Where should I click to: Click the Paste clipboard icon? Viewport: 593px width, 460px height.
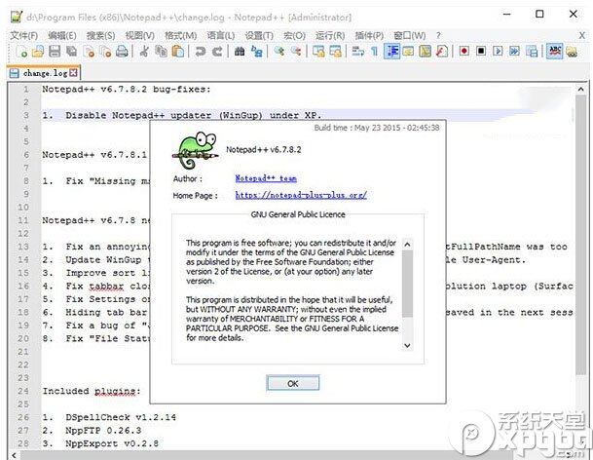(x=178, y=51)
